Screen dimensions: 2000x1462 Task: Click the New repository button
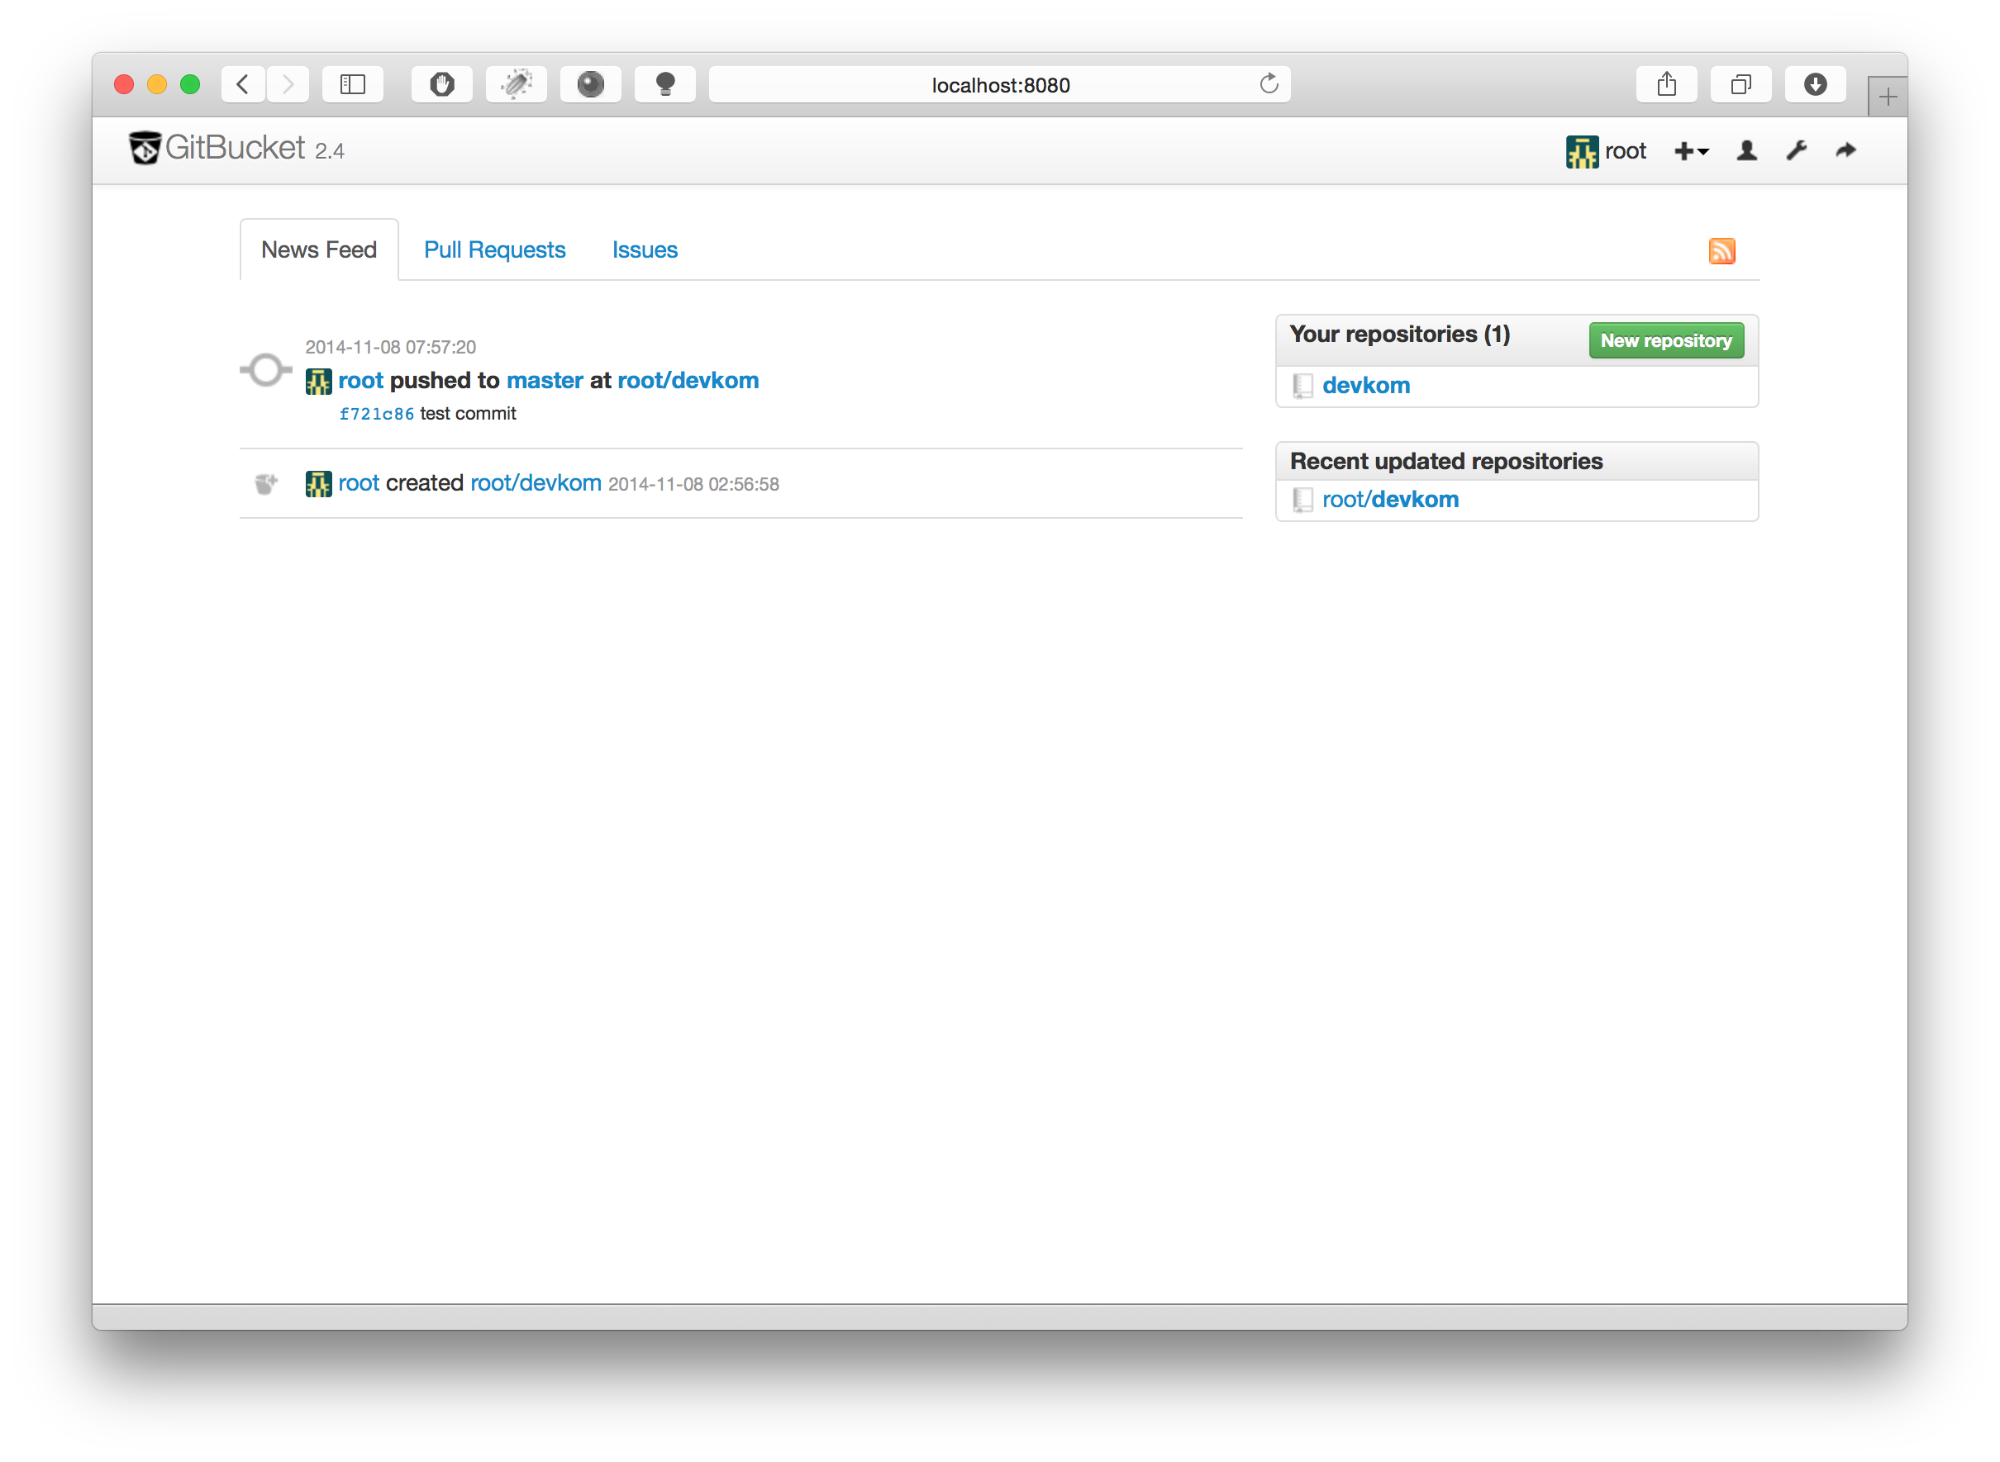click(x=1665, y=340)
